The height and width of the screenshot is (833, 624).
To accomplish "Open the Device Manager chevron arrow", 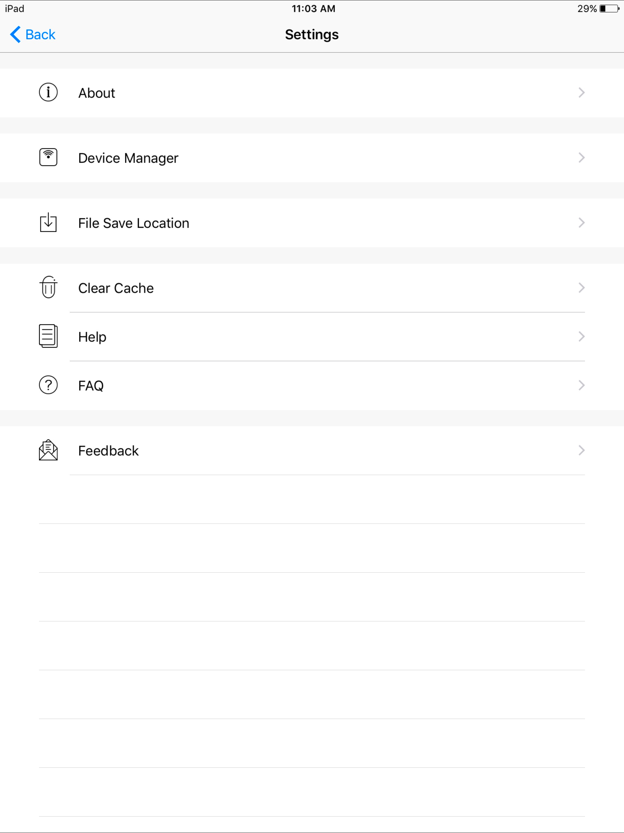I will point(581,158).
